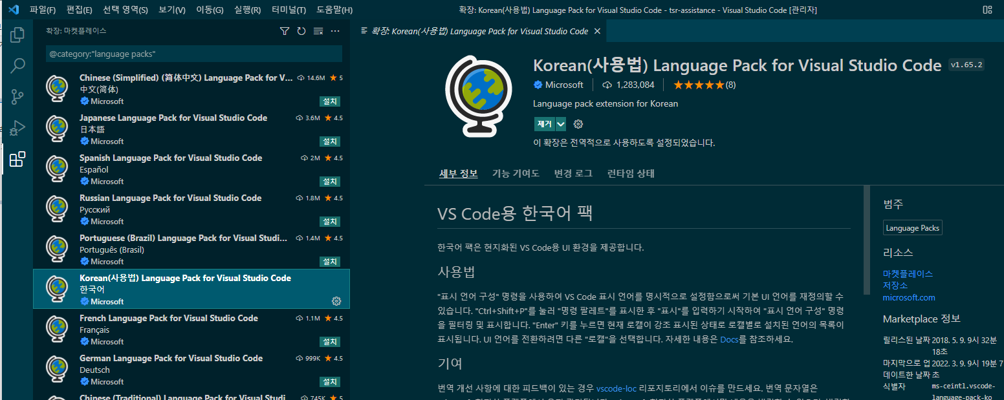
Task: Open the 실행(R) menu
Action: (248, 10)
